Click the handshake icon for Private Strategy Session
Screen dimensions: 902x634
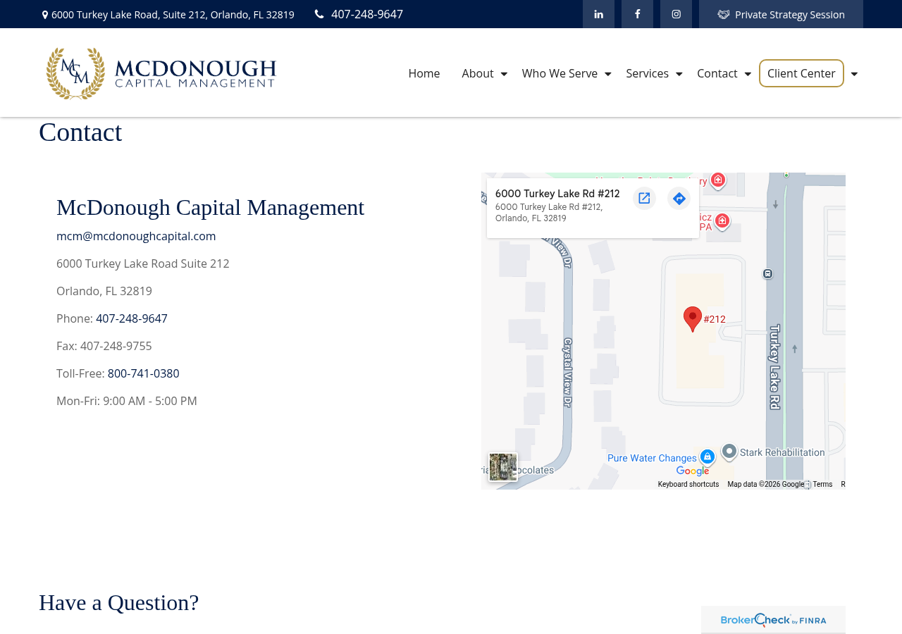click(724, 15)
